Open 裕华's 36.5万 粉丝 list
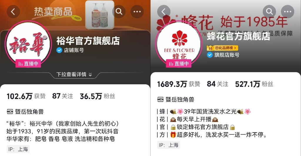The image size is (301, 156). 98,96
